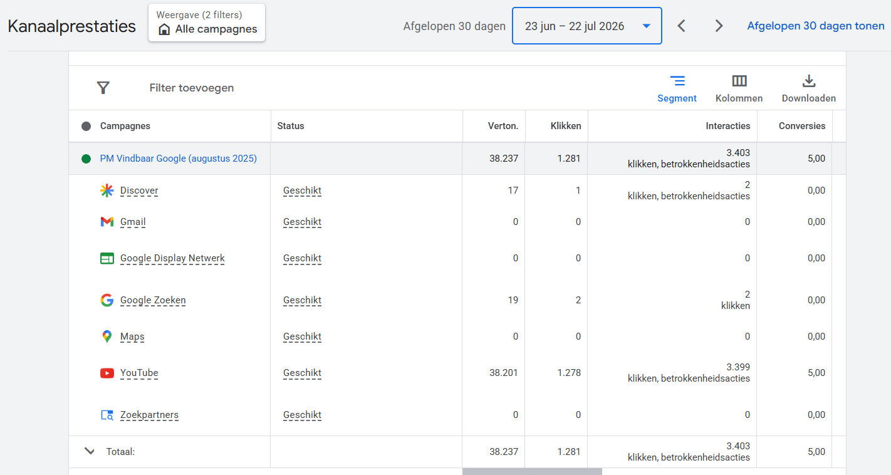Click the YouTube channel link
Image resolution: width=891 pixels, height=475 pixels.
[139, 373]
